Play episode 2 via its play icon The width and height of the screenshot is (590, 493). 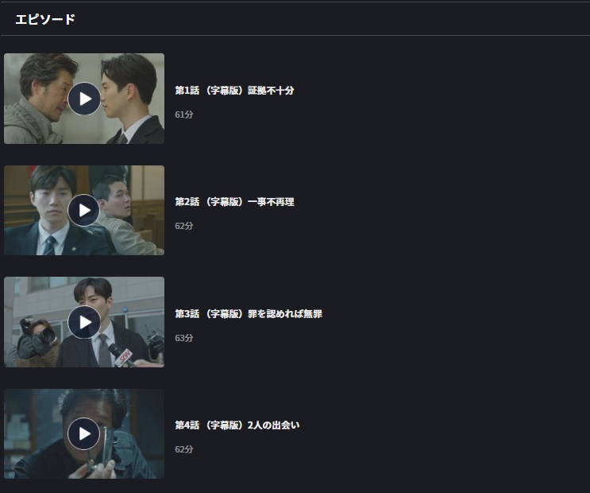point(84,210)
